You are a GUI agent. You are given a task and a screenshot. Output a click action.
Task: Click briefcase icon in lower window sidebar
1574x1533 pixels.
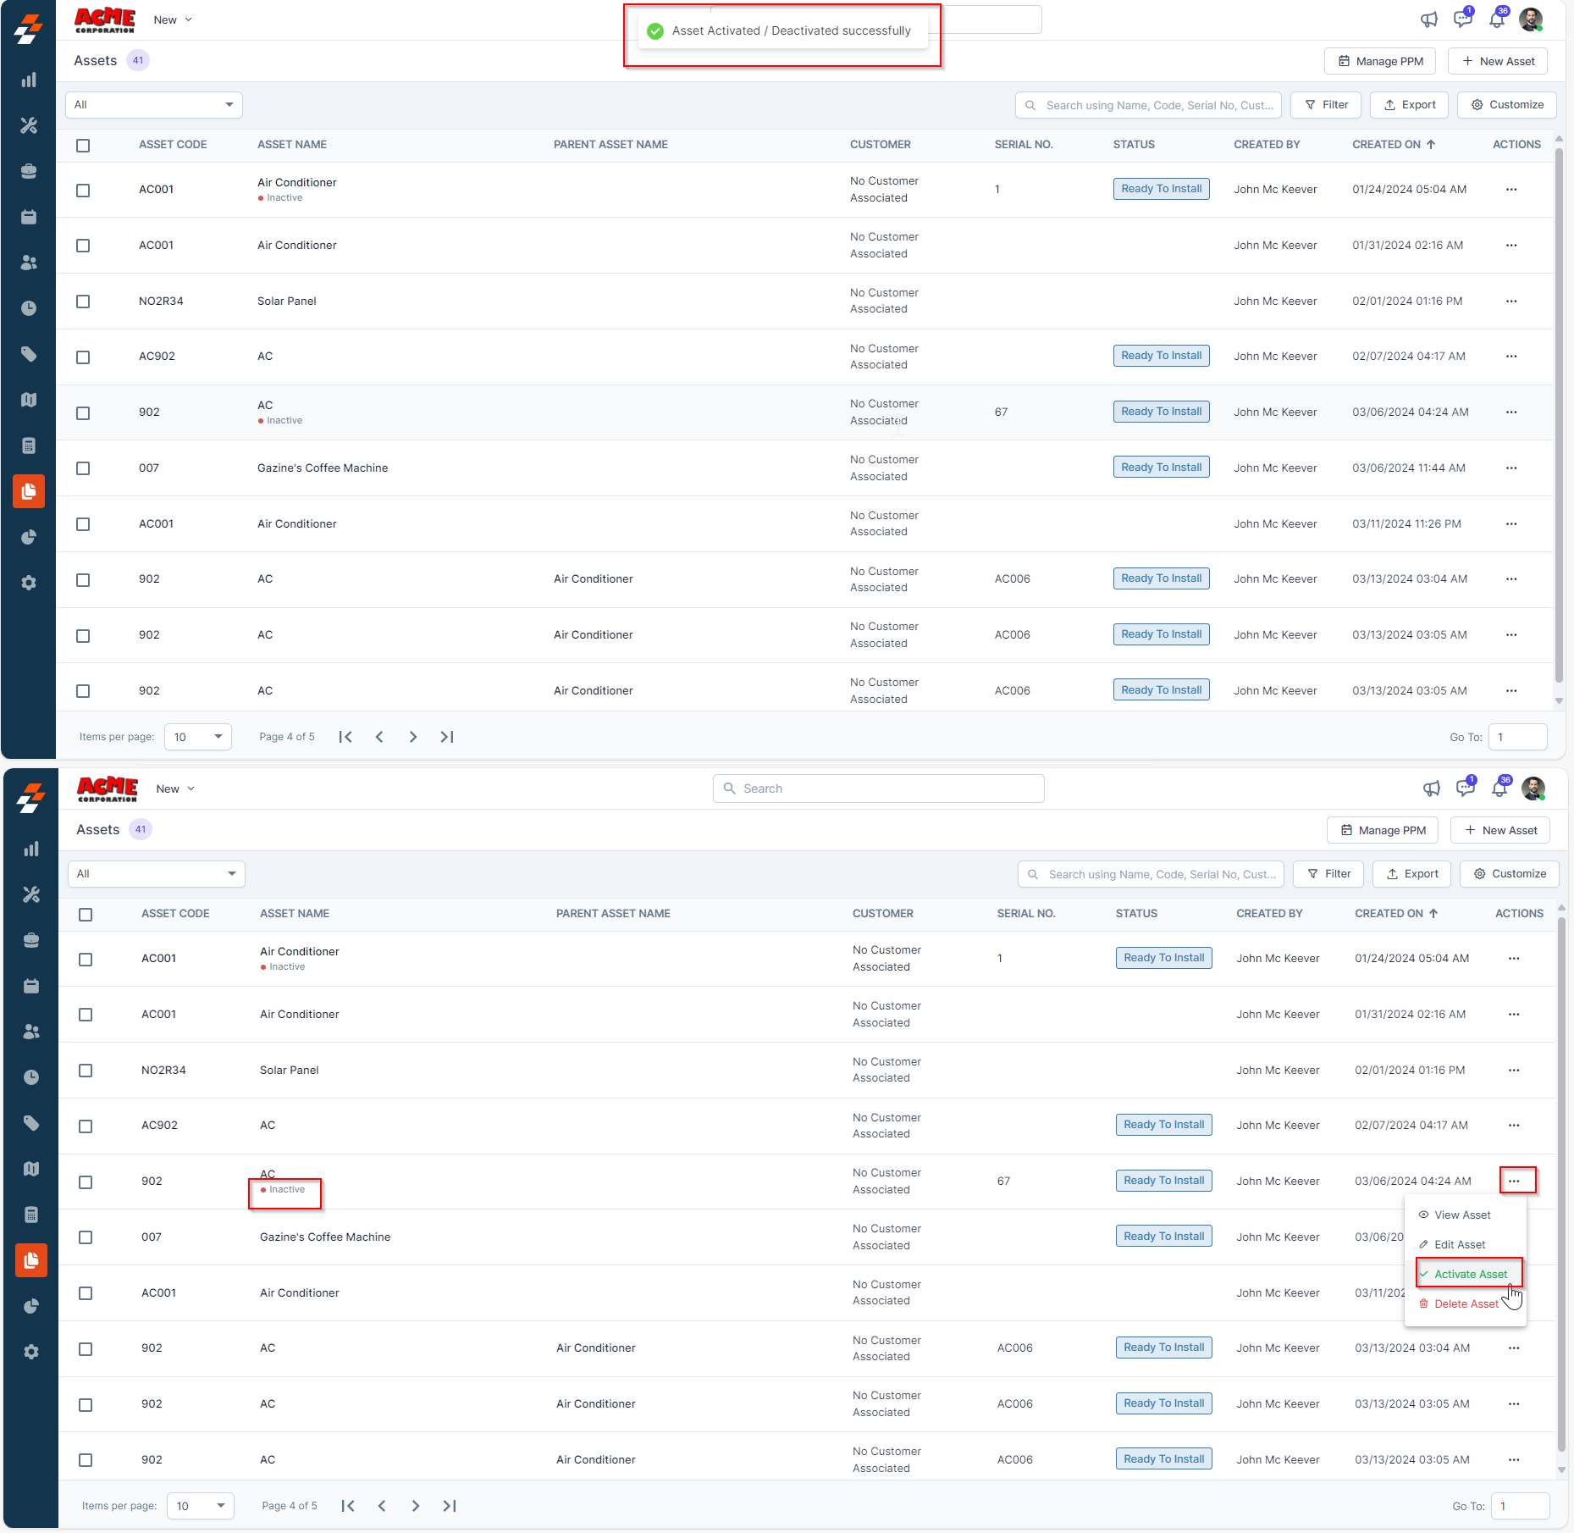(31, 940)
